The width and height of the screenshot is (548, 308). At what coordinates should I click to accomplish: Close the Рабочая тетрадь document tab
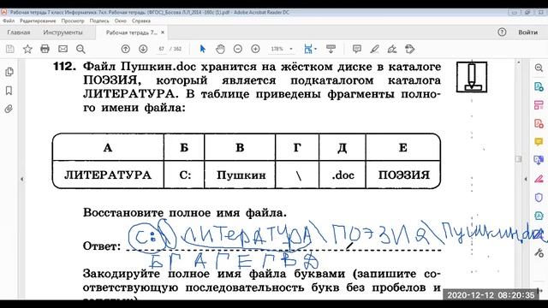[163, 33]
